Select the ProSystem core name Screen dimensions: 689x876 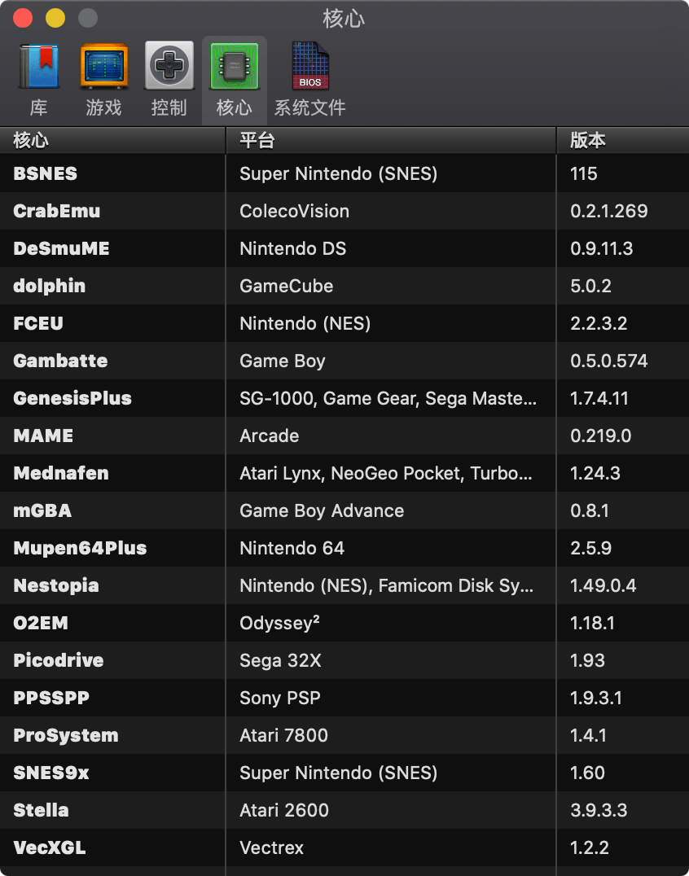click(66, 735)
